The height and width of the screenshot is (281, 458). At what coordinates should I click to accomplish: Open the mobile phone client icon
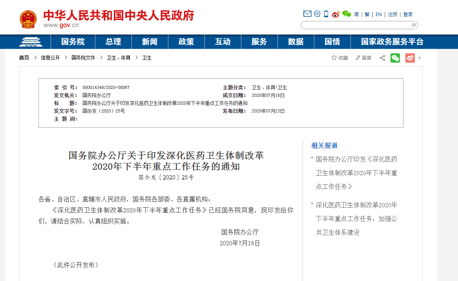[326, 14]
